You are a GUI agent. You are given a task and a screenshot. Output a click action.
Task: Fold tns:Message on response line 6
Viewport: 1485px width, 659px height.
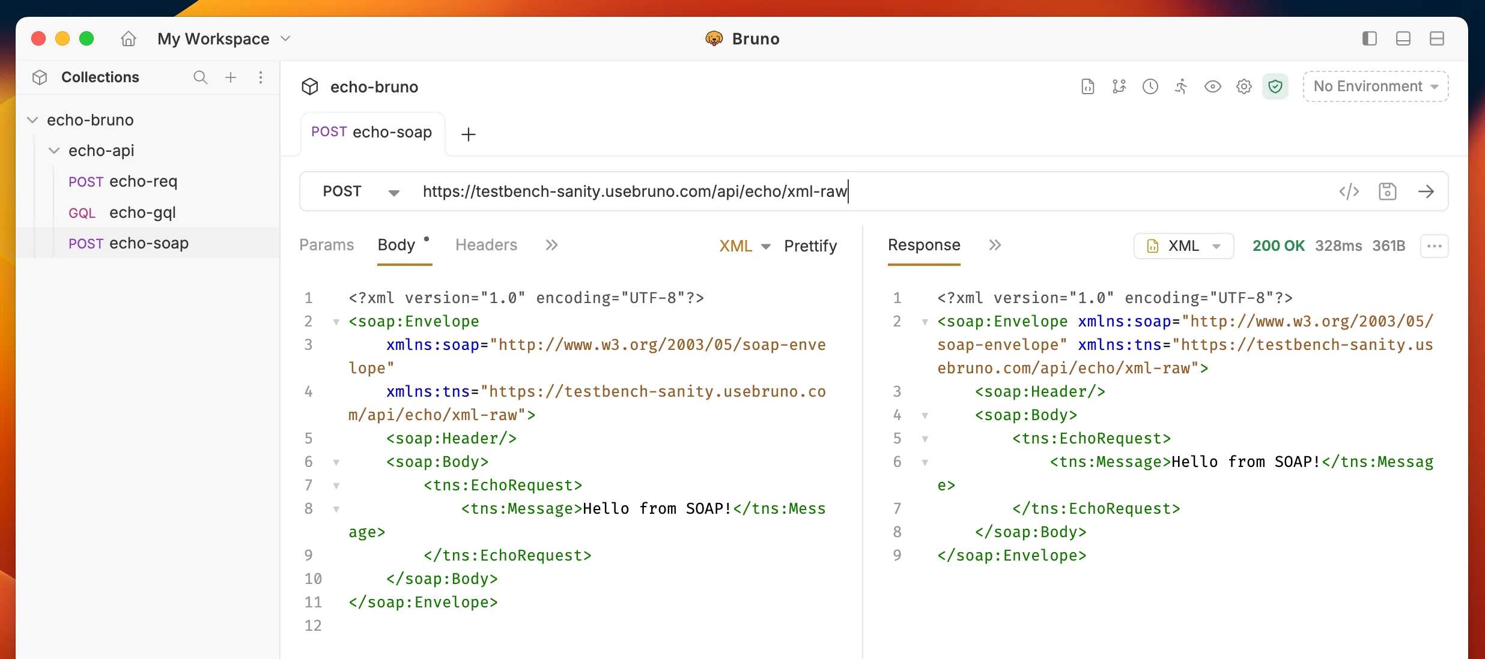point(925,463)
